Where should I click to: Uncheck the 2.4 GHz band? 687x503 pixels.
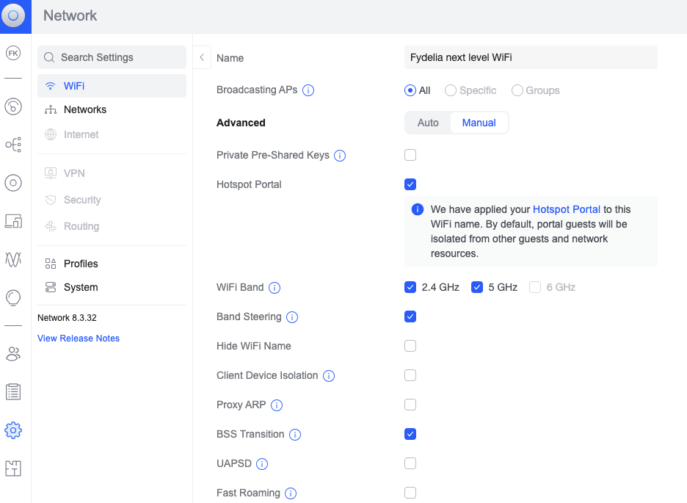[410, 287]
